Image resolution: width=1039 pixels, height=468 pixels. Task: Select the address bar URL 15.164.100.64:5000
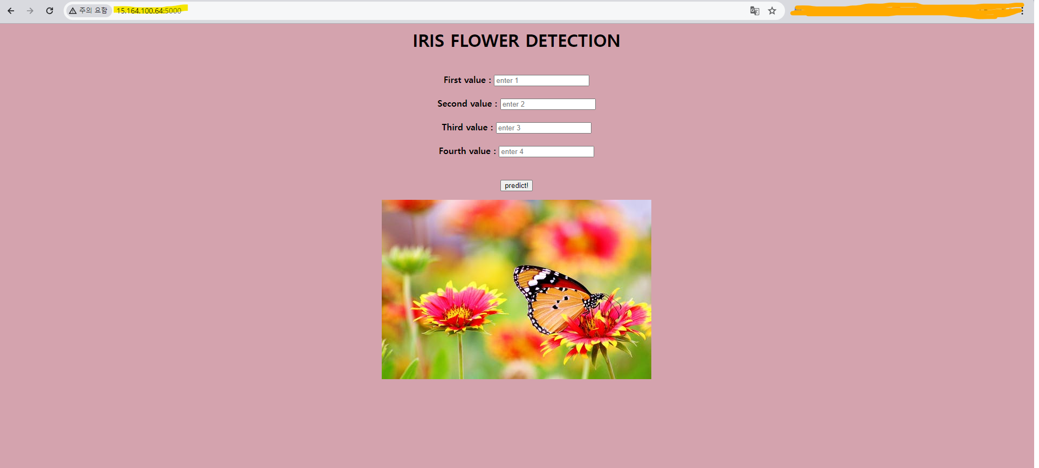pyautogui.click(x=149, y=11)
